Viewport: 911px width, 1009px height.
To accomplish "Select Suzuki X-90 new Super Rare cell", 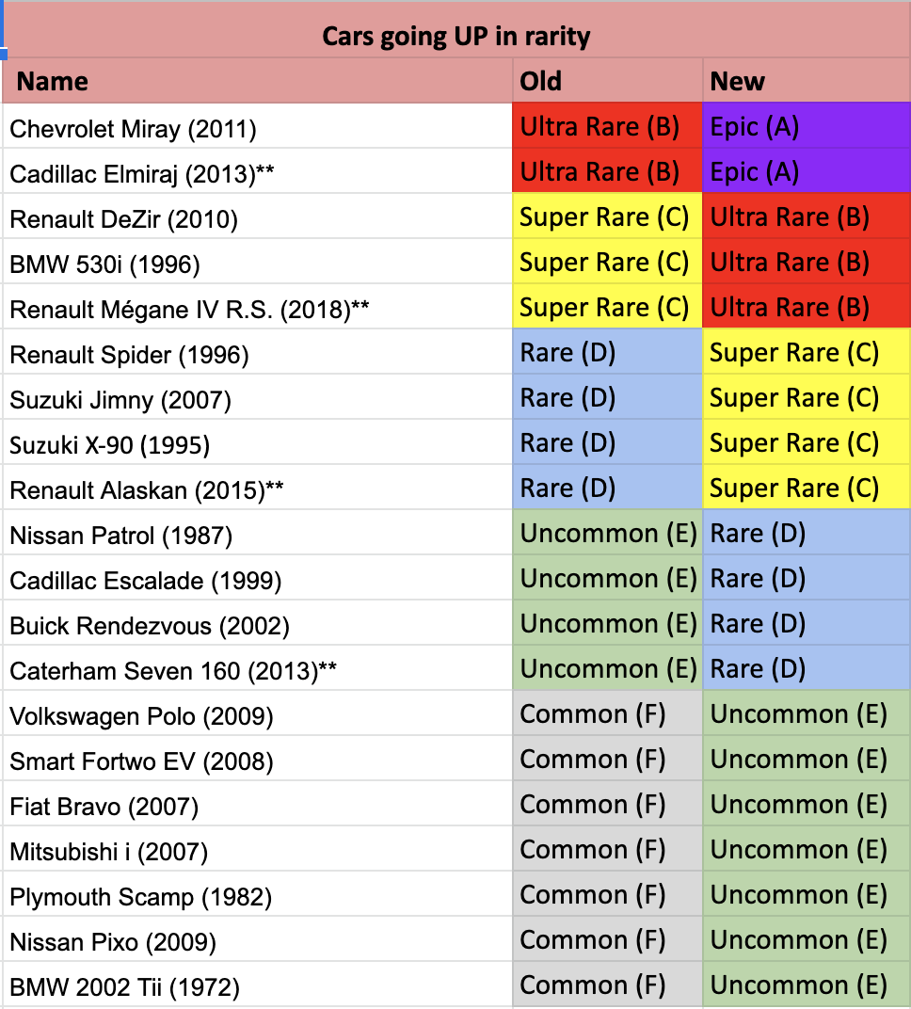I will 807,442.
